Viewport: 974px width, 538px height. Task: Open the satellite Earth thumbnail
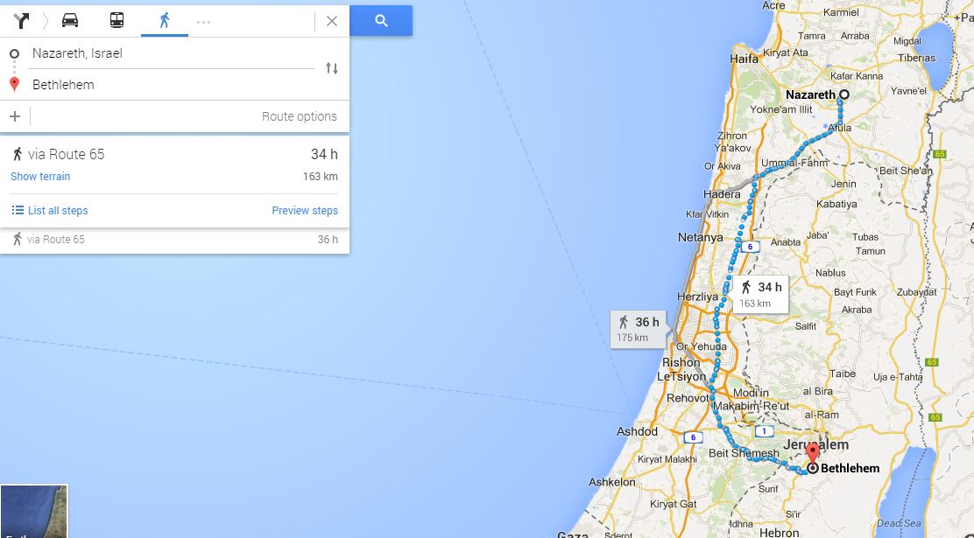[33, 511]
